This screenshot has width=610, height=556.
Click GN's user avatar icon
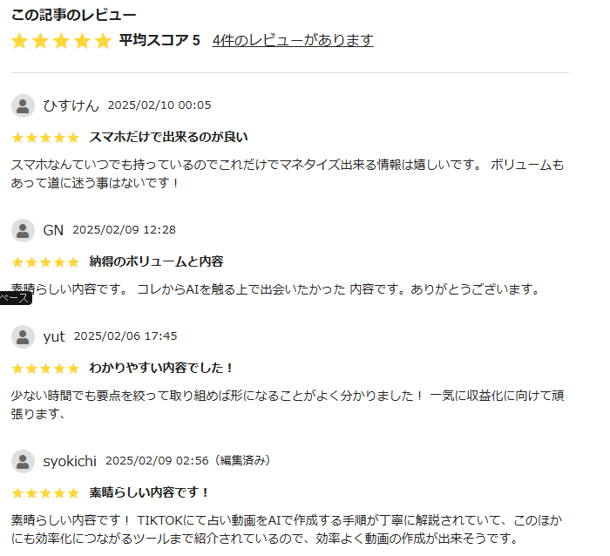click(23, 230)
